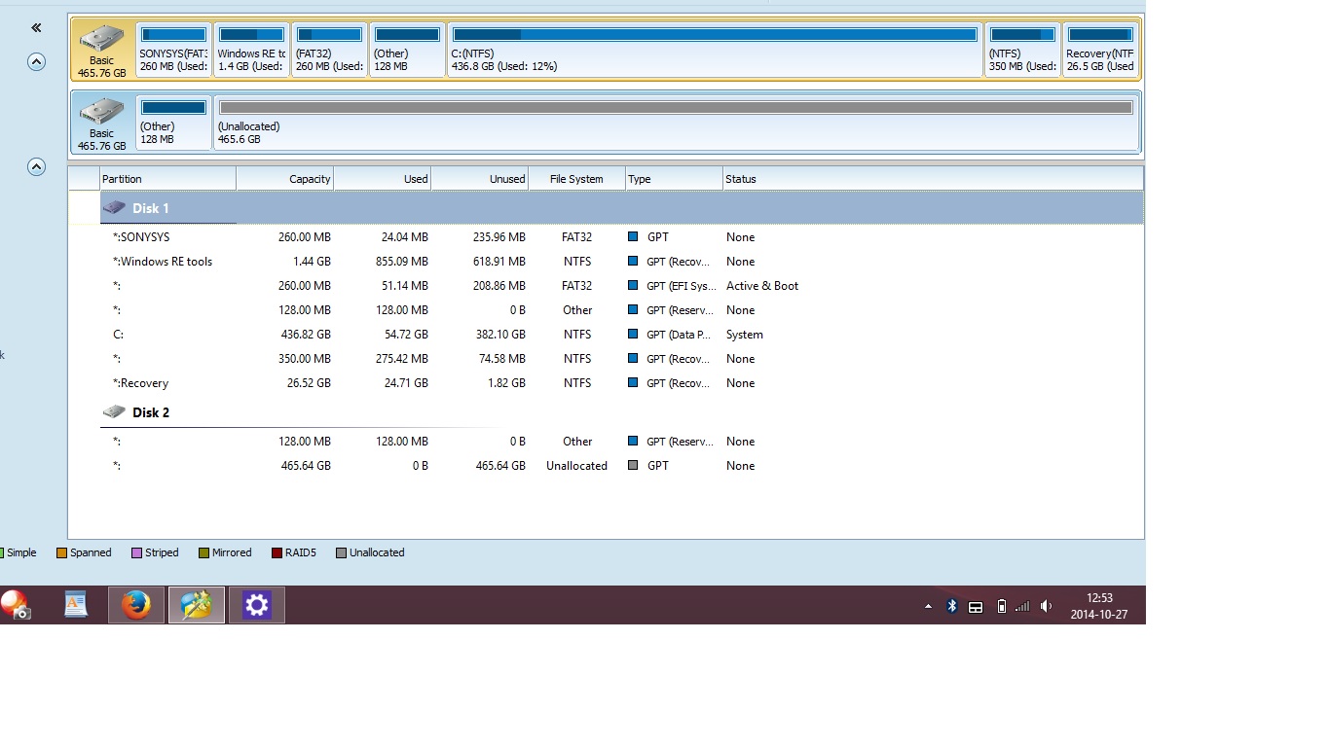Click the gray type square in the Unallocated list row
The width and height of the screenshot is (1330, 747).
633,466
